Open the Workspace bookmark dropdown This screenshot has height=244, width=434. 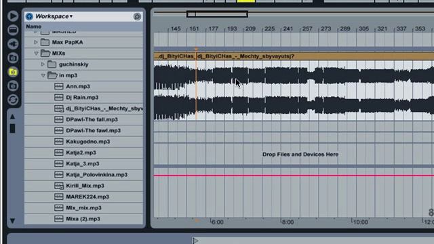[x=54, y=16]
